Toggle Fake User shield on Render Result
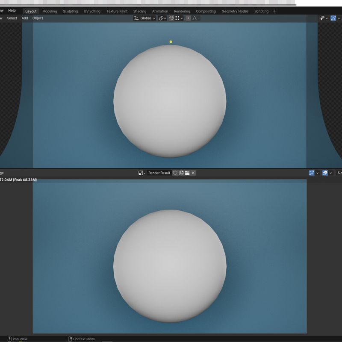The width and height of the screenshot is (342, 342). pos(175,173)
